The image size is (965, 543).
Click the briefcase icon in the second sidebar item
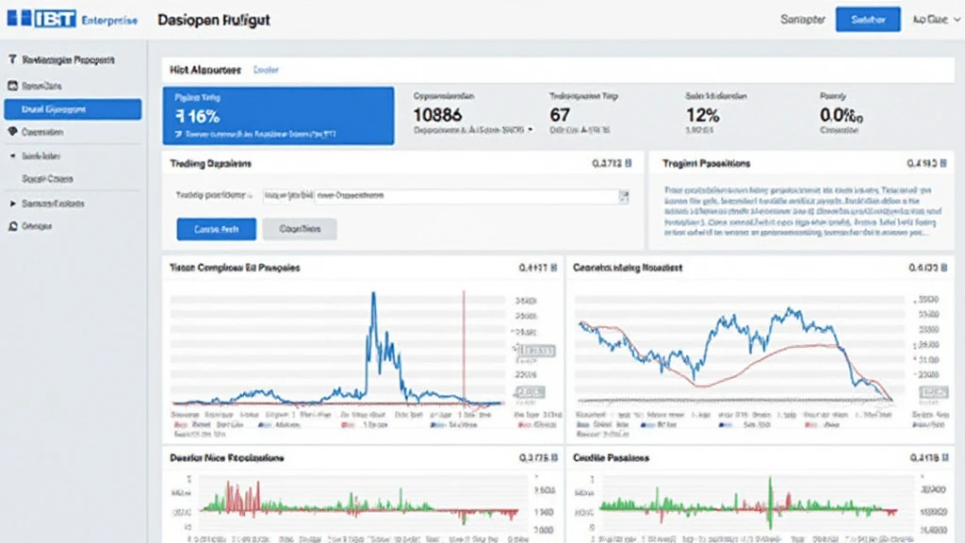click(13, 86)
